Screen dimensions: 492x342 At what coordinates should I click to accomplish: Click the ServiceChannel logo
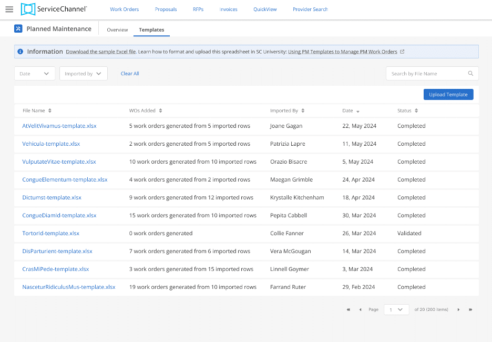tap(54, 9)
